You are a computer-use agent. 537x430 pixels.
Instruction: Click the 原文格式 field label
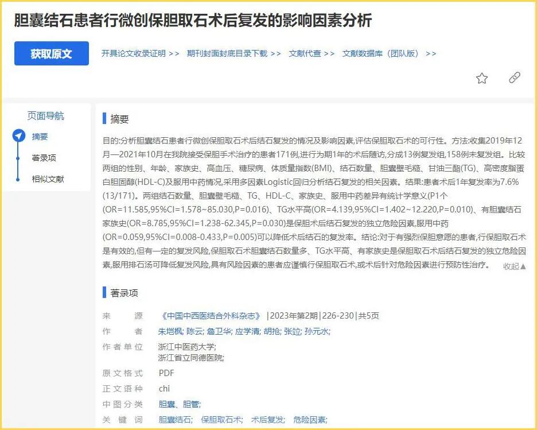[122, 373]
